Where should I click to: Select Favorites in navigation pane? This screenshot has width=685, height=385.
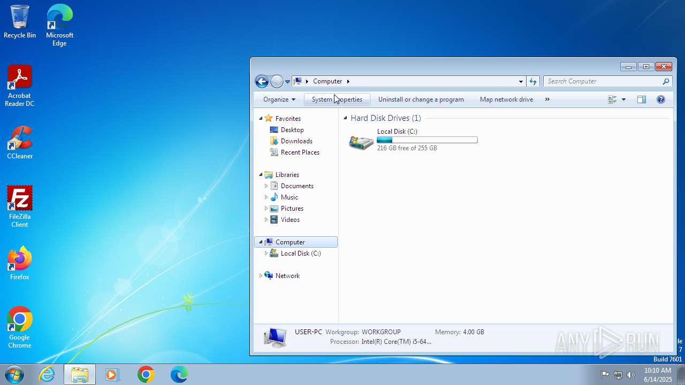click(288, 119)
